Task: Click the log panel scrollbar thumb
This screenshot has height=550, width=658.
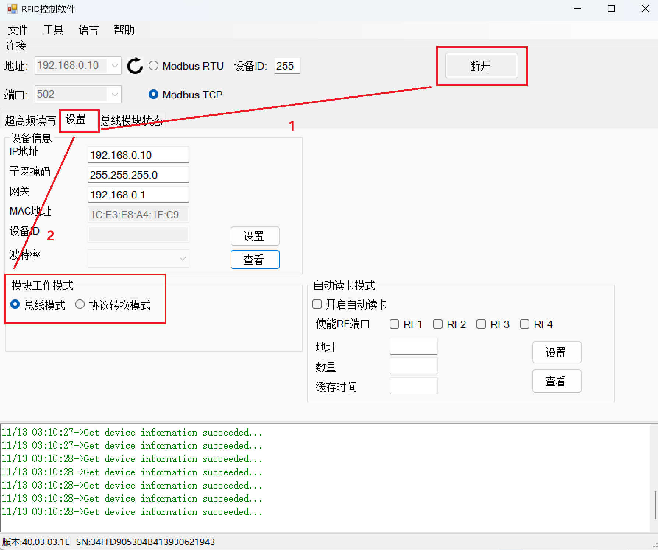Action: click(x=655, y=505)
